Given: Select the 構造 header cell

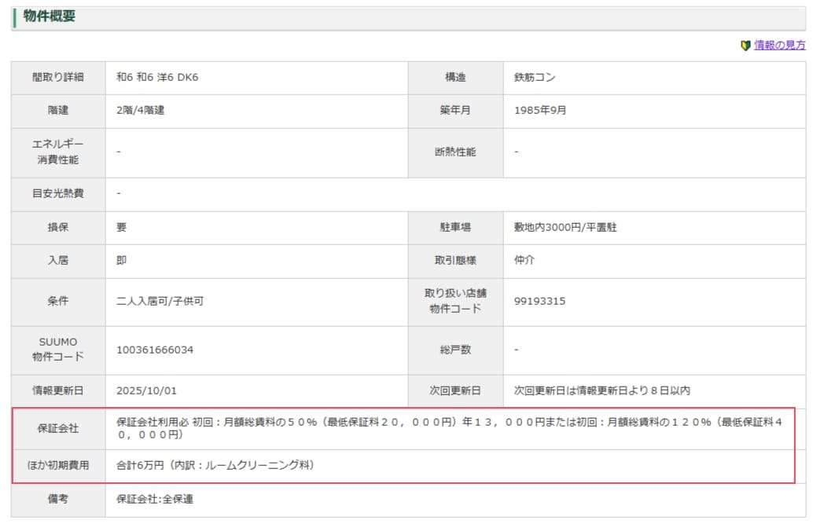Looking at the screenshot, I should coord(454,78).
